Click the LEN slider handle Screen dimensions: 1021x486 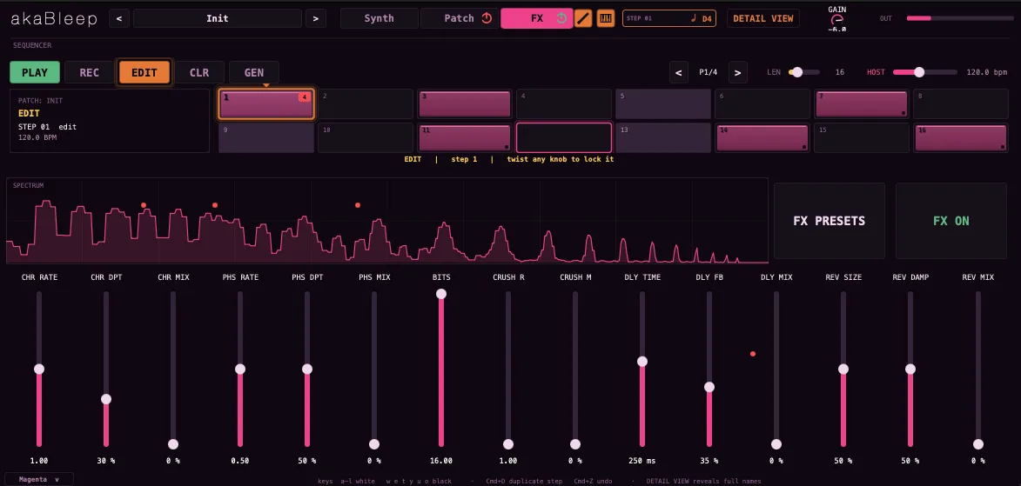coord(797,72)
